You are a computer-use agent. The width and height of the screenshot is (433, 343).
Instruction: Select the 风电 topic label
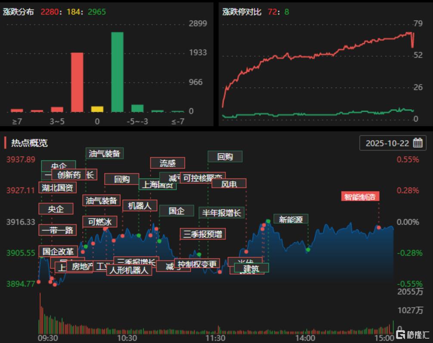tap(229, 184)
